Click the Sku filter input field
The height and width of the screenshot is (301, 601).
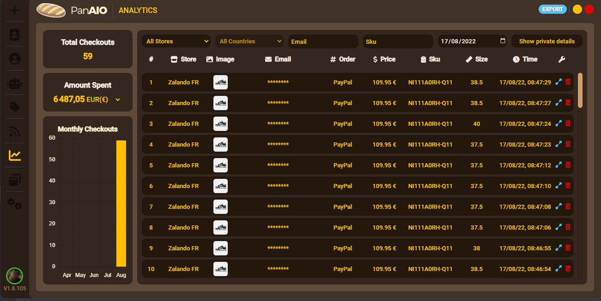398,41
